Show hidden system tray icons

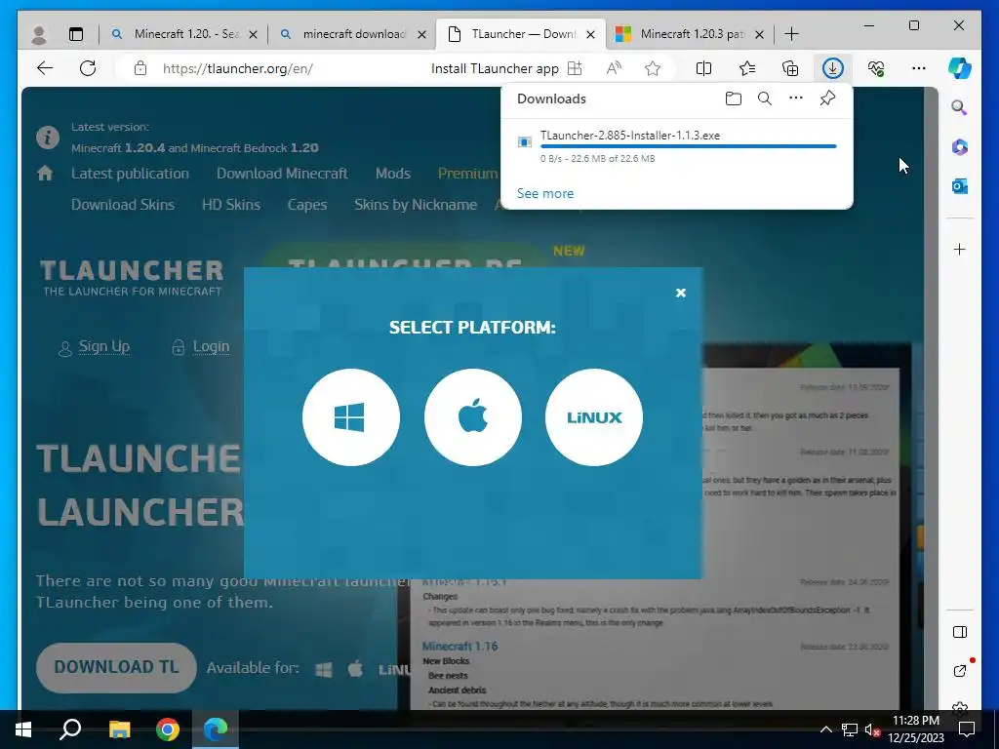(825, 729)
